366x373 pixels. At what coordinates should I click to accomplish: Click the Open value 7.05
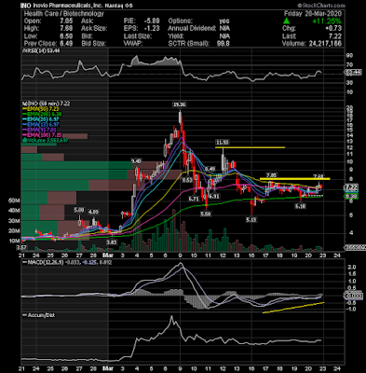click(x=66, y=21)
